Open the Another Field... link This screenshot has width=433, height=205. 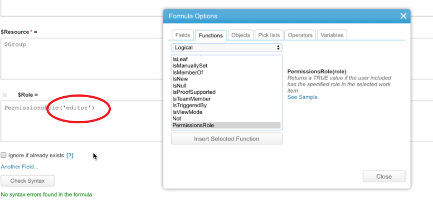20,167
